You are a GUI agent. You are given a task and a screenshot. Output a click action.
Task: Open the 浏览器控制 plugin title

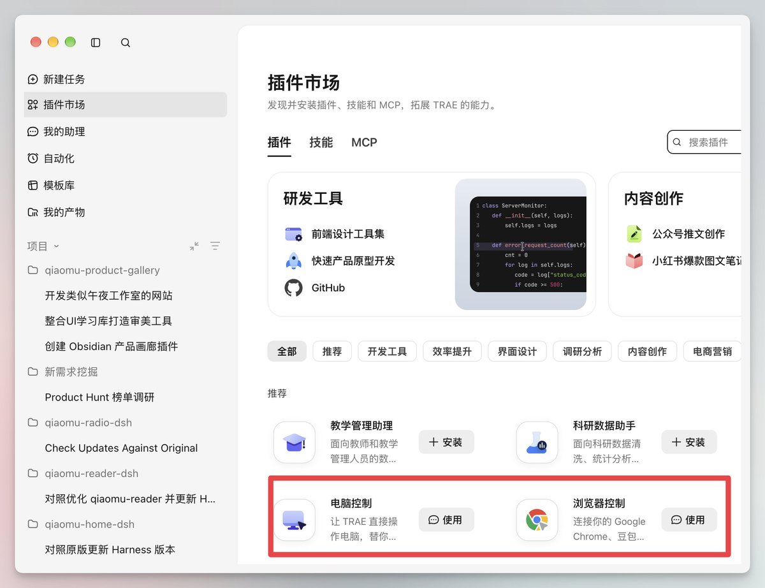click(599, 503)
